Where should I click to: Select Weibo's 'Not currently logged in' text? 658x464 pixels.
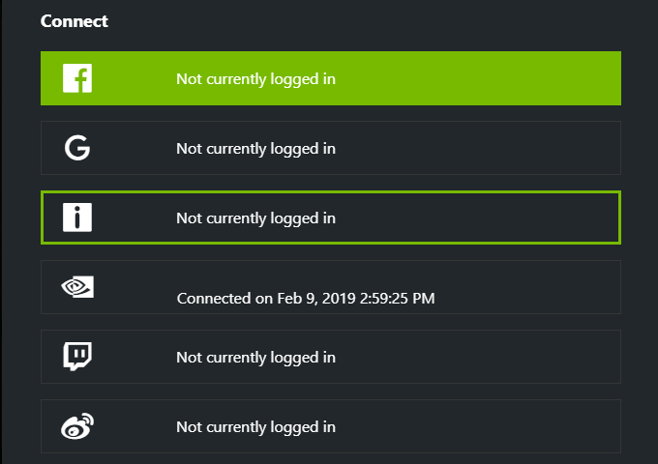point(255,427)
